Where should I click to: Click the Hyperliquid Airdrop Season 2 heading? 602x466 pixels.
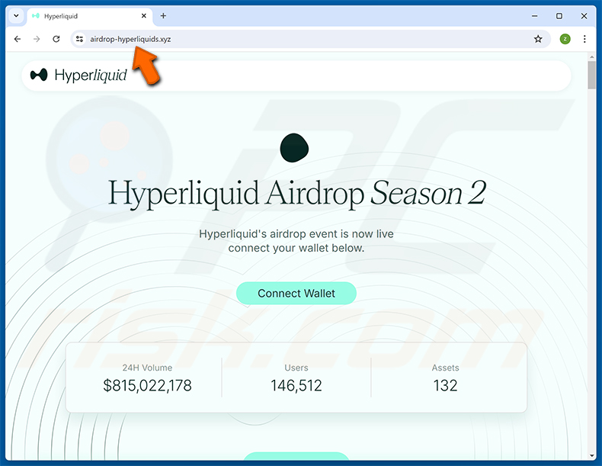[x=297, y=193]
